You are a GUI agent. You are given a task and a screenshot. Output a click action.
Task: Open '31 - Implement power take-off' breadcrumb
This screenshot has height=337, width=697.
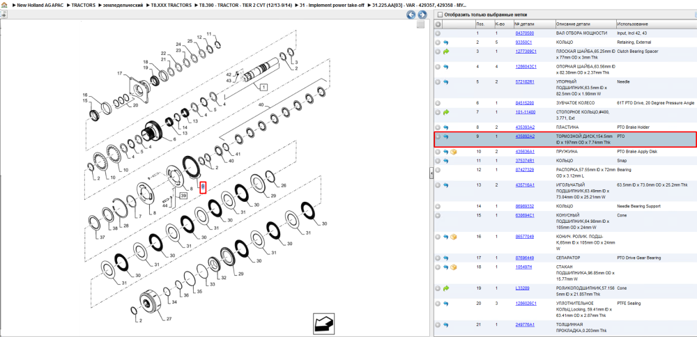pos(332,5)
